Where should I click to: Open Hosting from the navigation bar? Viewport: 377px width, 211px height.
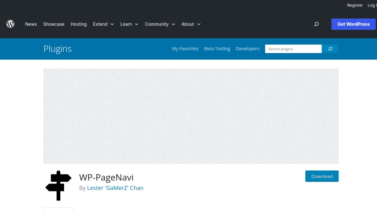point(79,24)
